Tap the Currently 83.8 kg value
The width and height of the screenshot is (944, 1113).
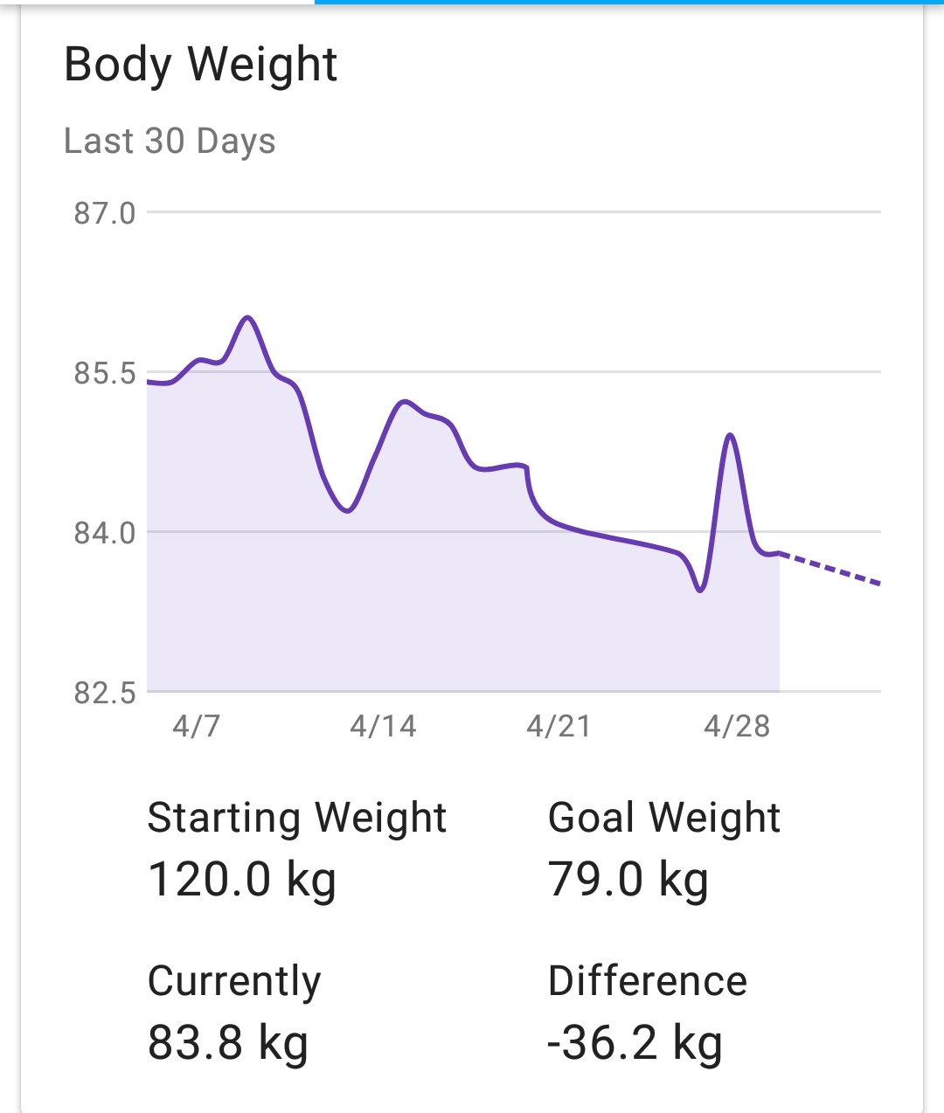point(228,1042)
